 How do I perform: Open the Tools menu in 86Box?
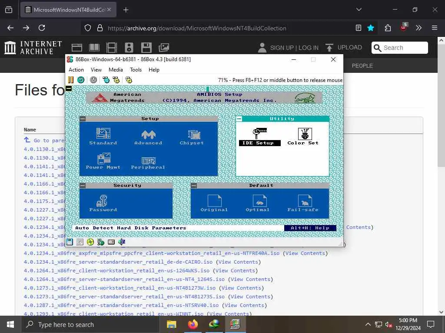pyautogui.click(x=136, y=70)
